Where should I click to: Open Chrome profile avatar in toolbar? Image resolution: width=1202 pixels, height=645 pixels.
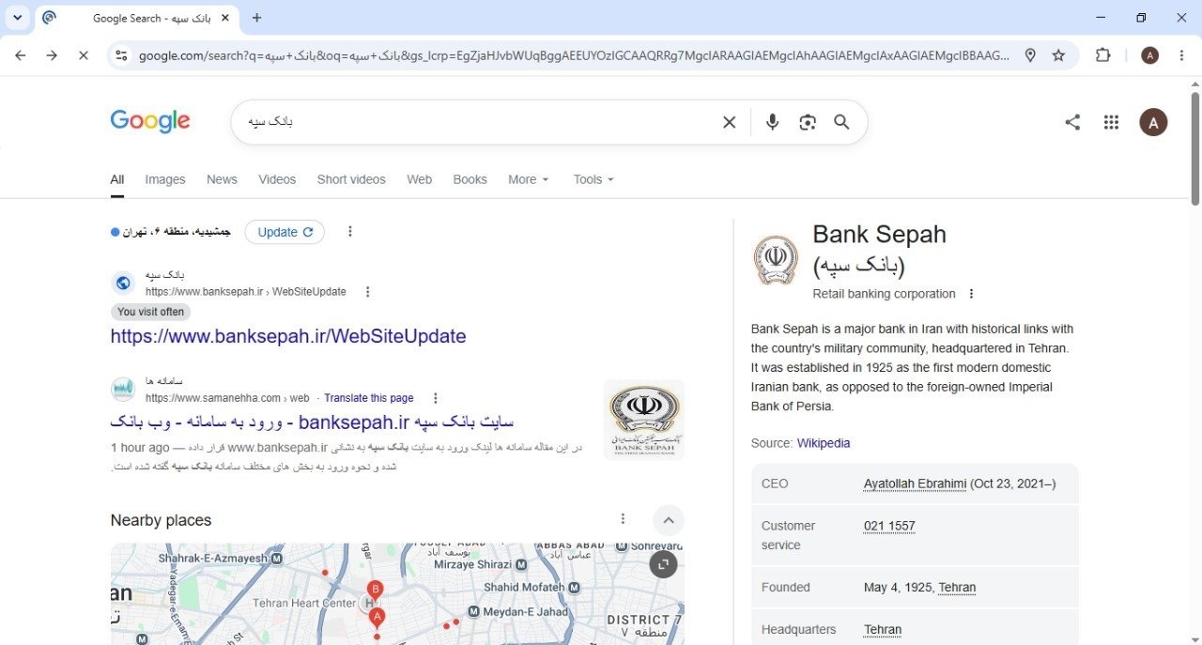[1149, 55]
